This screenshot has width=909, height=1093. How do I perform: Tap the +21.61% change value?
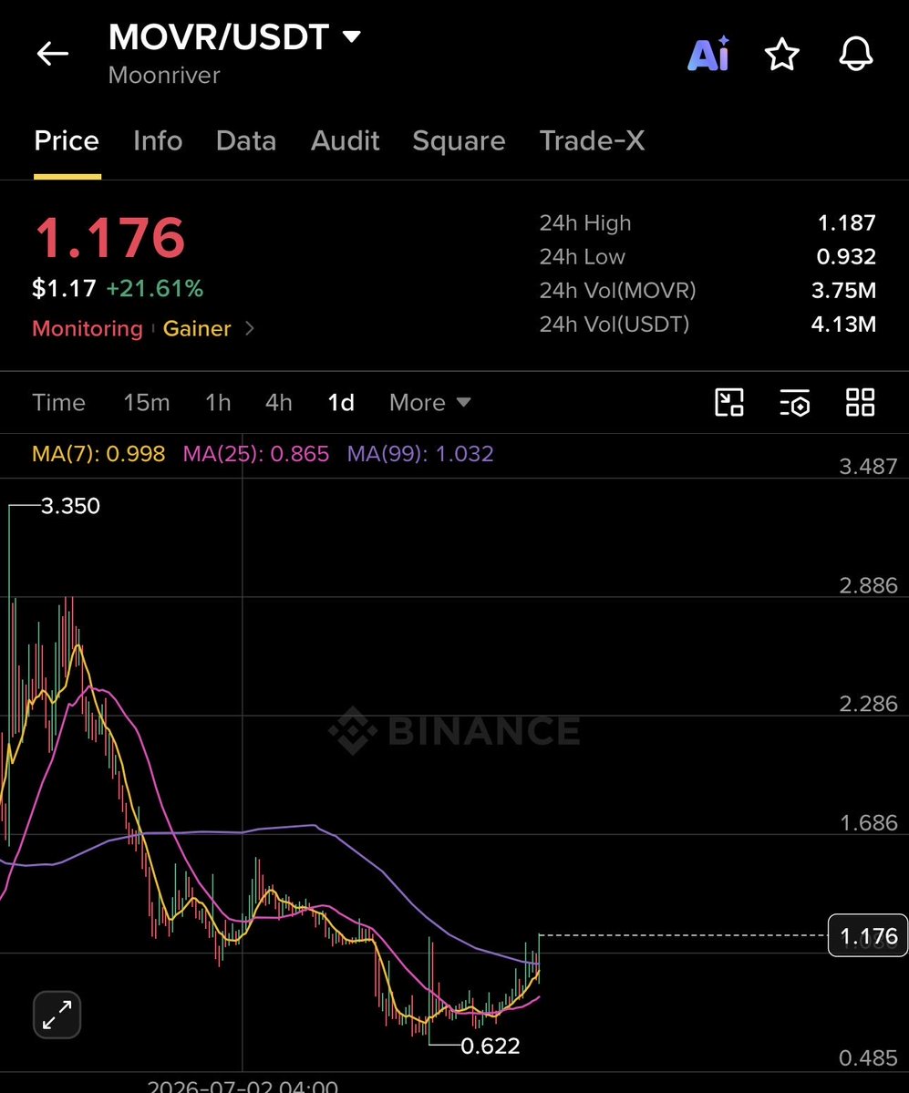[x=155, y=289]
